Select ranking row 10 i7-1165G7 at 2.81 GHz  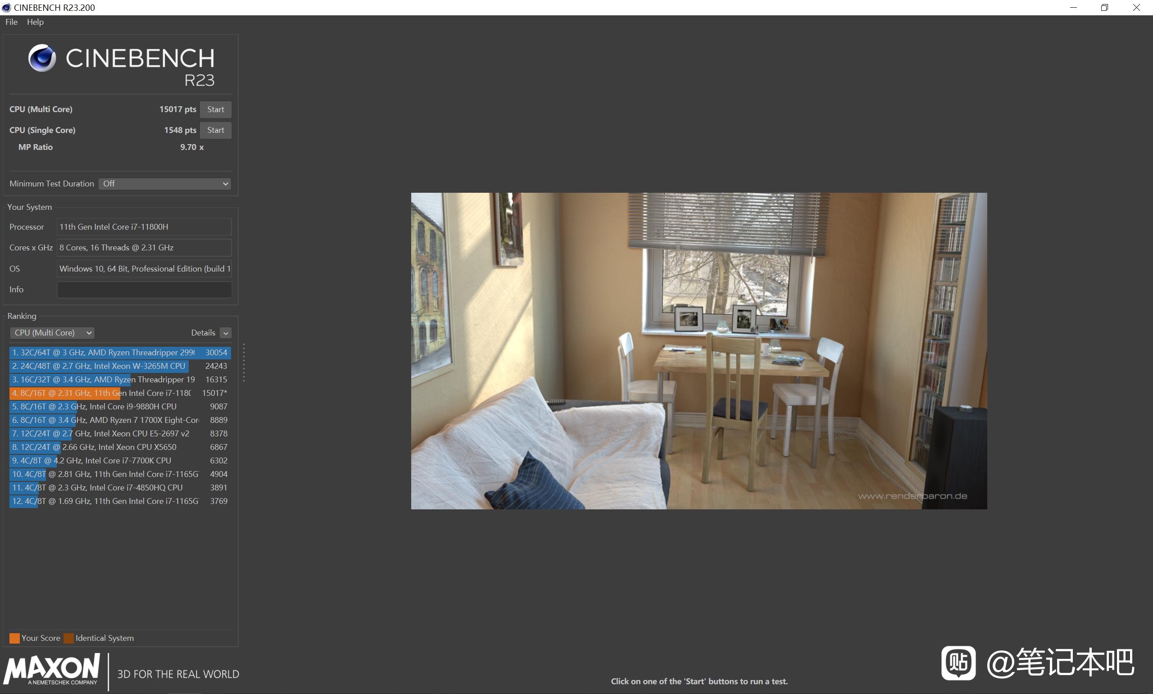(120, 474)
